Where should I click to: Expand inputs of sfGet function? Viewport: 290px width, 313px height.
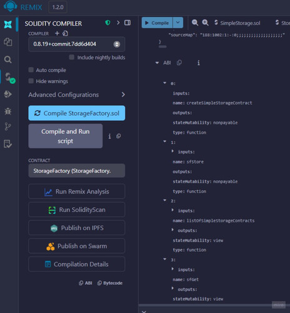pyautogui.click(x=172, y=269)
